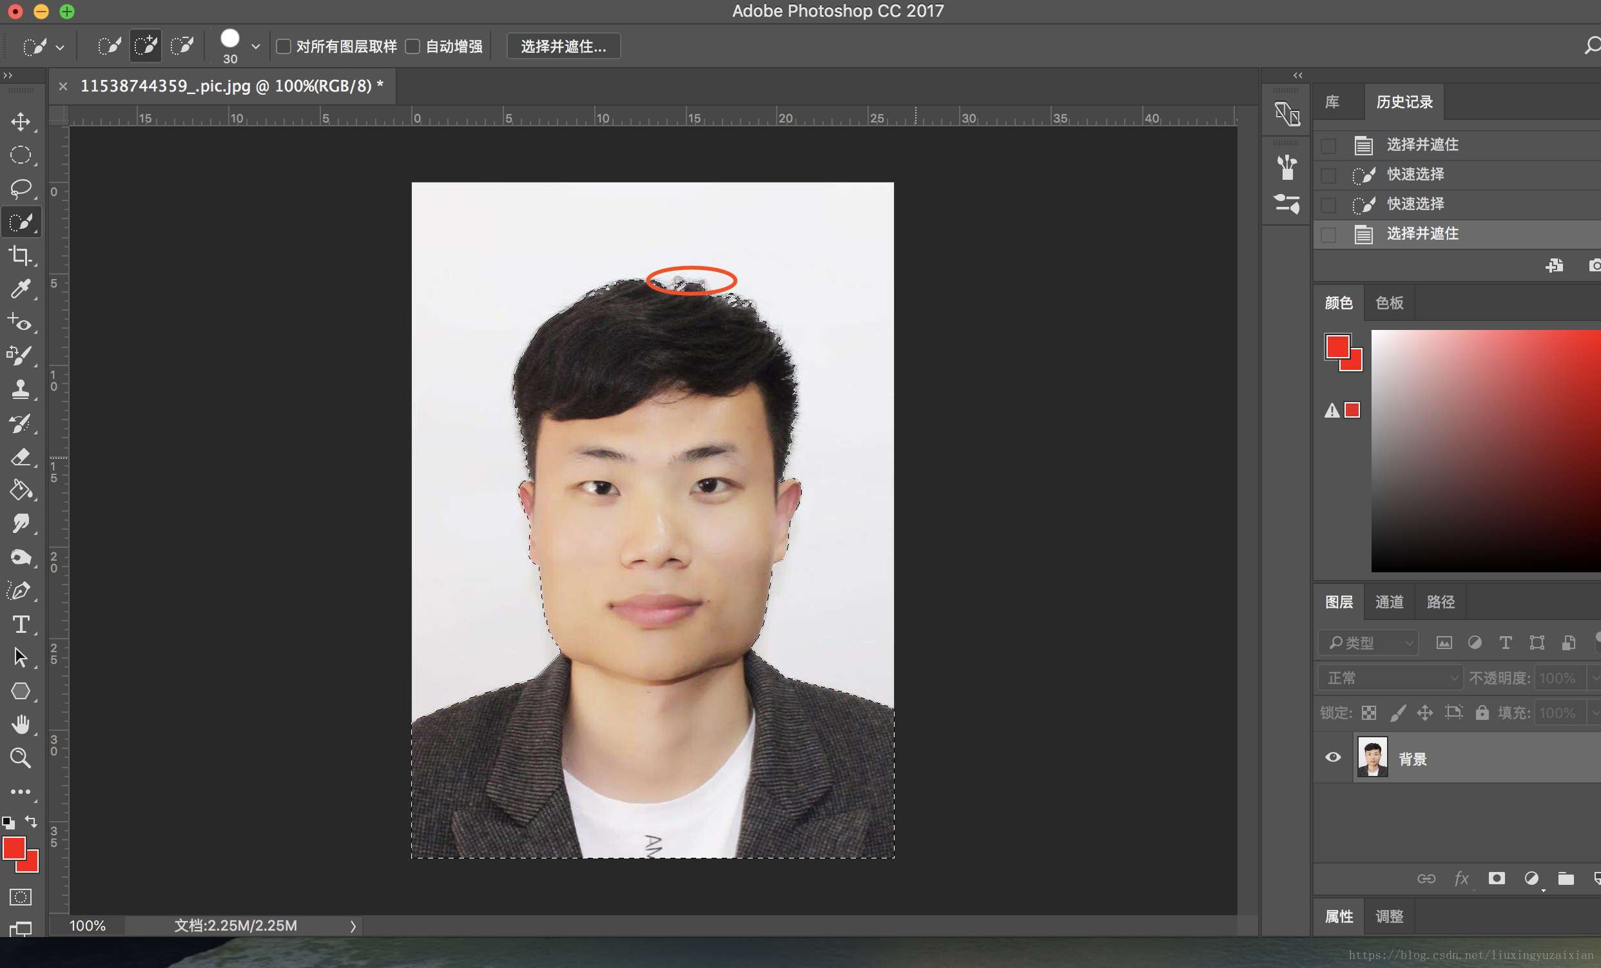The image size is (1601, 968).
Task: Open the 正常 blend mode dropdown
Action: pyautogui.click(x=1390, y=678)
